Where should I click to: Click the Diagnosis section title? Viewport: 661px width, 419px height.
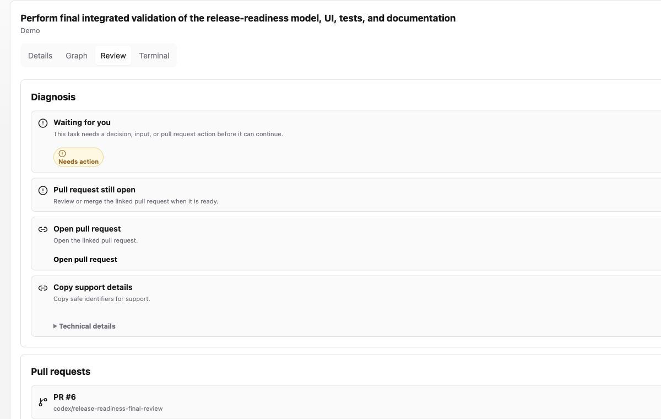(x=53, y=97)
